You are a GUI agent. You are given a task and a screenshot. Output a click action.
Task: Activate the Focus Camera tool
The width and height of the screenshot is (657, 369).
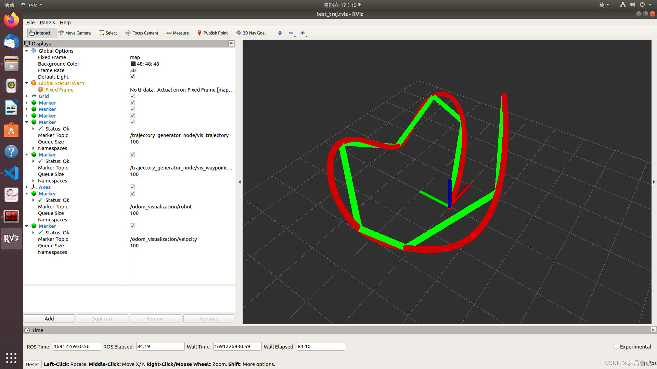coord(142,33)
